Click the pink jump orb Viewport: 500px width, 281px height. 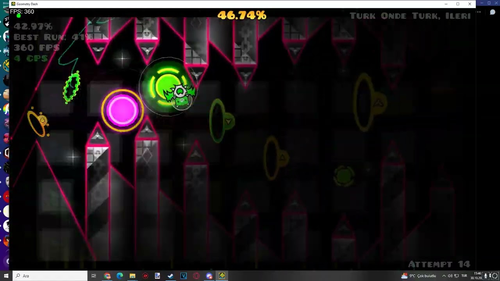point(122,110)
